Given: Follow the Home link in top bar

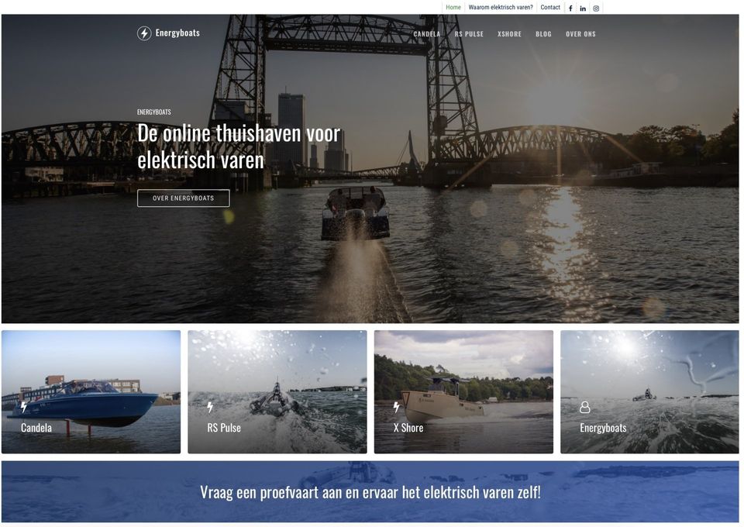Looking at the screenshot, I should coord(453,7).
